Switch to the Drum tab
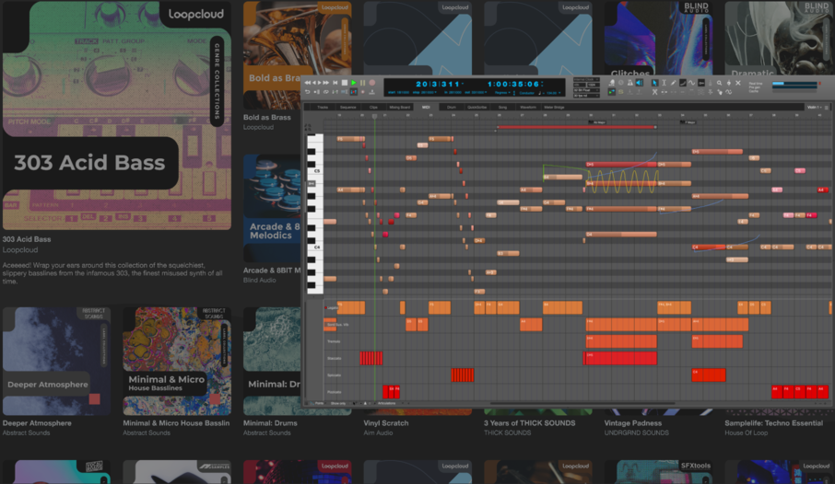Image resolution: width=835 pixels, height=484 pixels. point(451,107)
